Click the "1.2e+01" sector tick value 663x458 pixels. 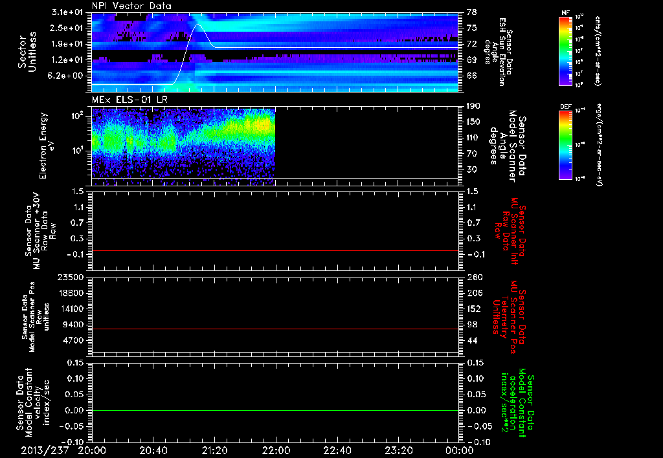[x=67, y=60]
